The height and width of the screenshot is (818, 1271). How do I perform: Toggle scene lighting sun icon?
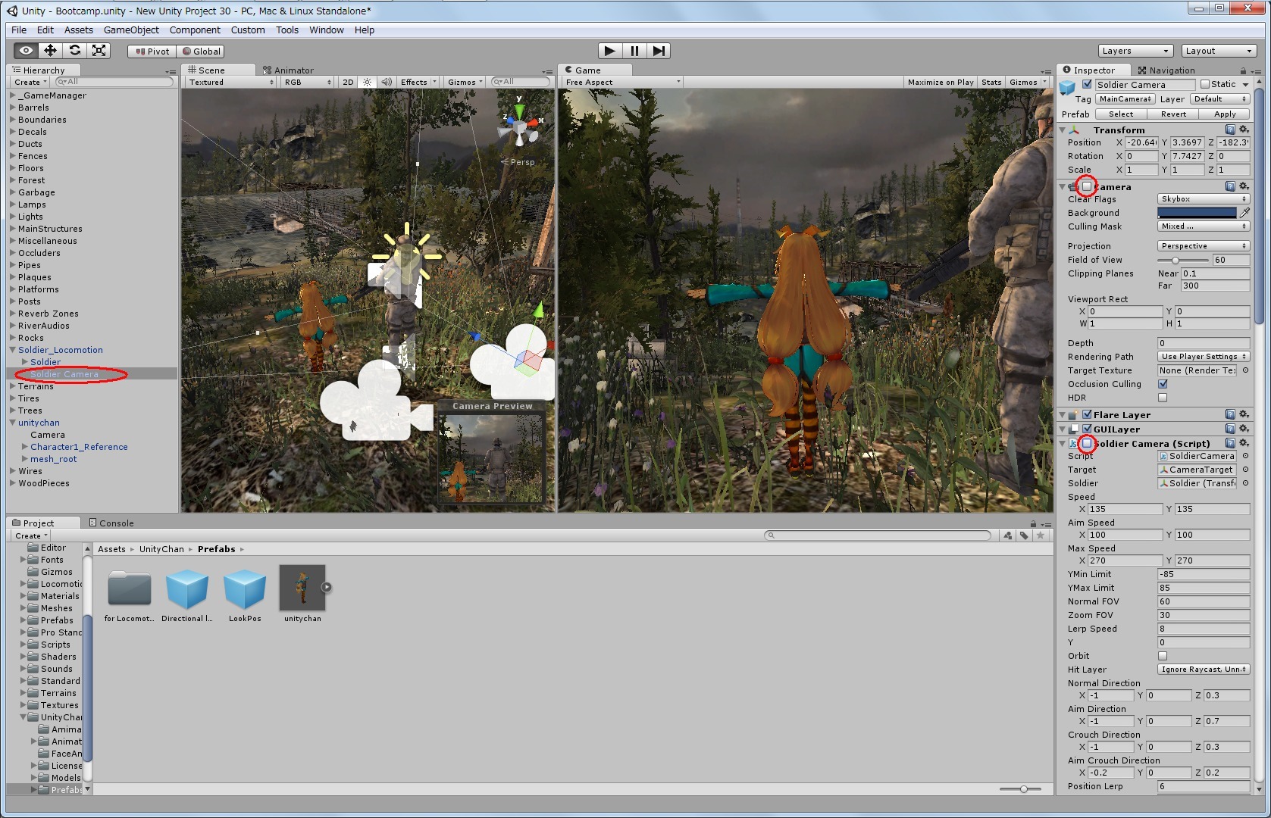(368, 82)
